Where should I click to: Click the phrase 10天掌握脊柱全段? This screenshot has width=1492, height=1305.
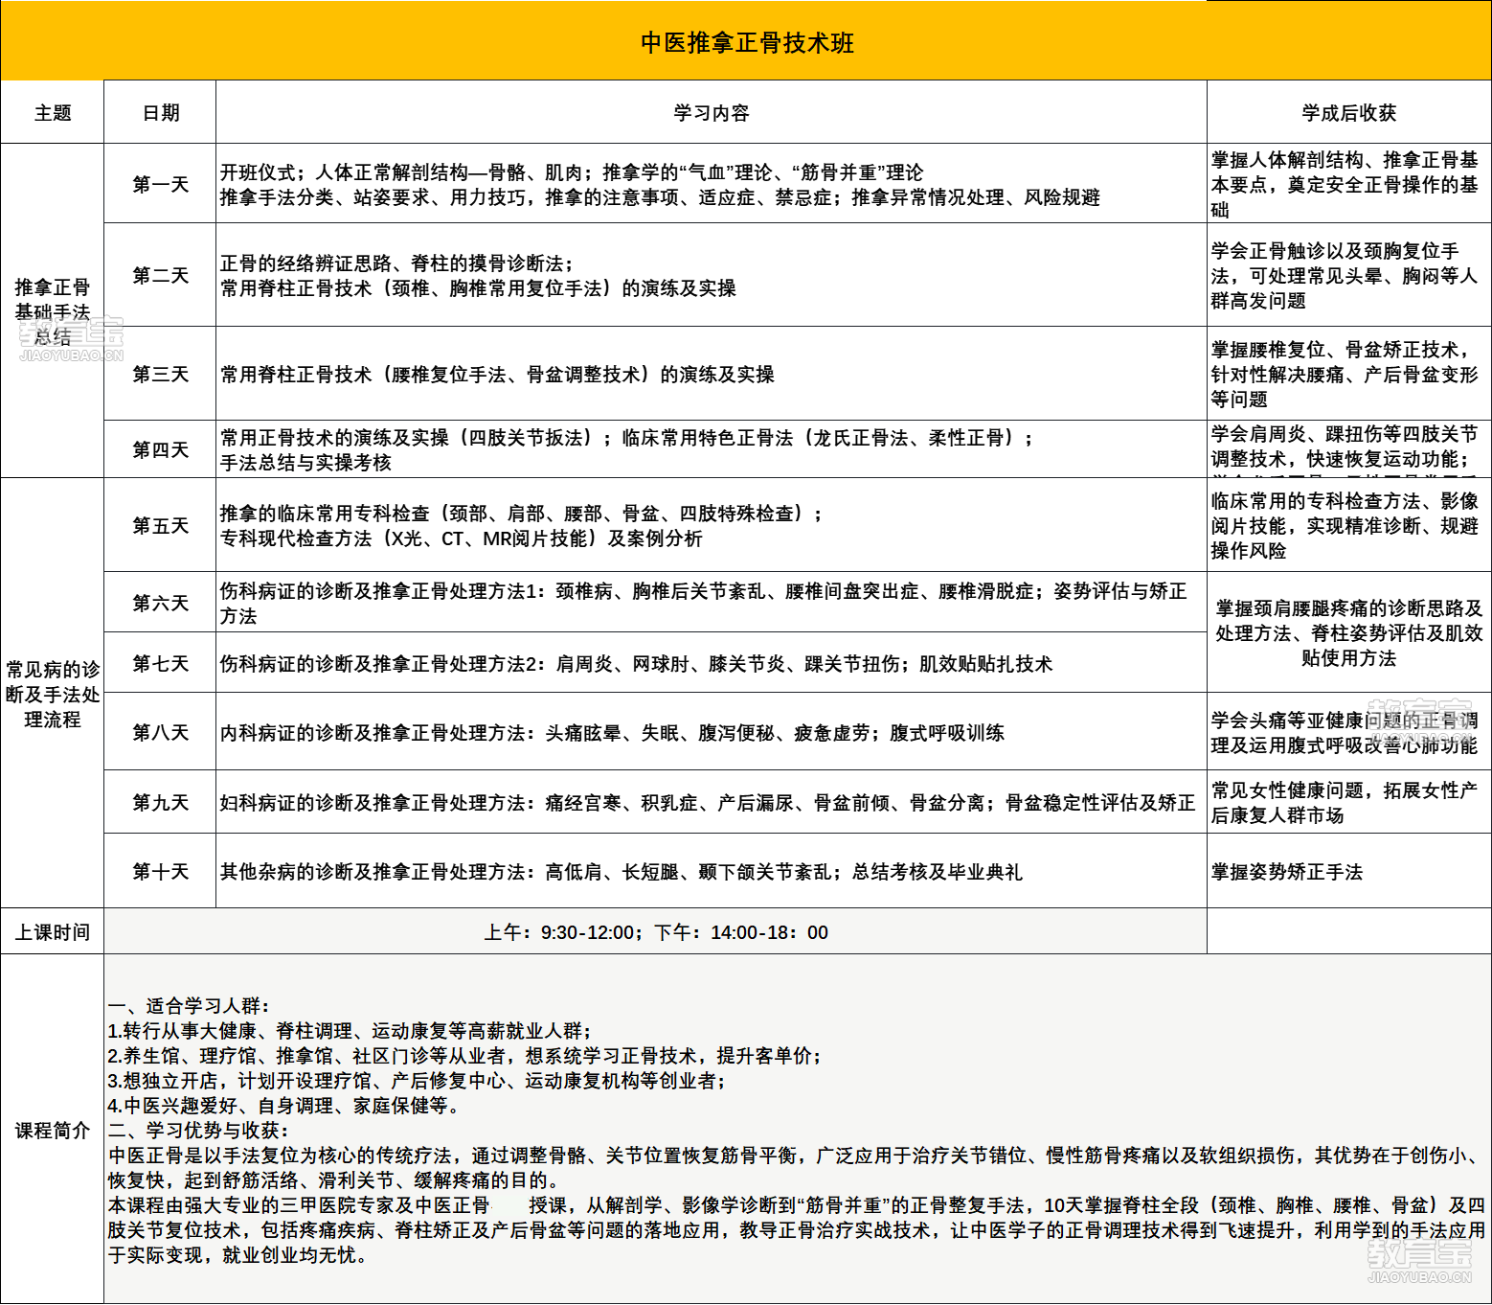pos(1120,1205)
